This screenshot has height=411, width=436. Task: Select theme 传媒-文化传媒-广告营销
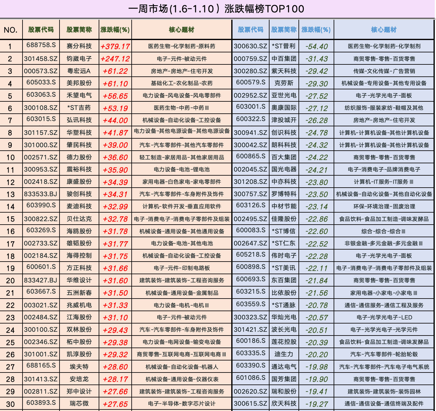(x=384, y=71)
